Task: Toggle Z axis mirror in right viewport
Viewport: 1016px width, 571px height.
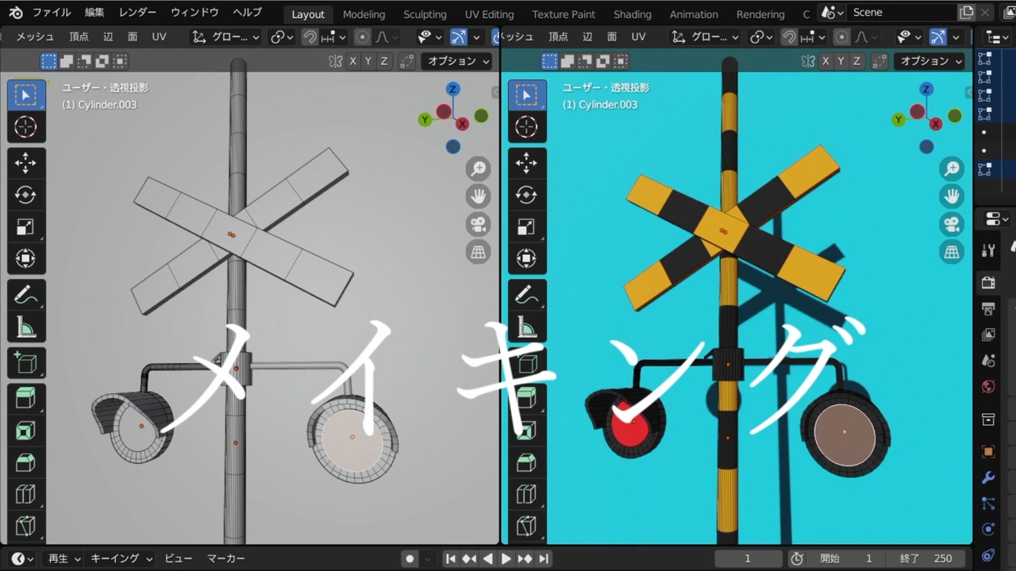Action: point(858,61)
